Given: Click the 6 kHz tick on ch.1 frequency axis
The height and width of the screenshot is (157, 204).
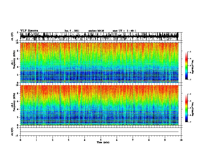Looking at the screenshot, I should pyautogui.click(x=18, y=59).
